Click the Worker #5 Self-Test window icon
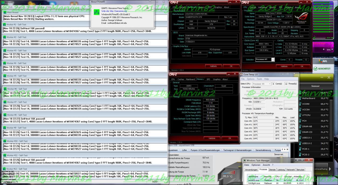This screenshot has width=338, height=185. click(5, 76)
